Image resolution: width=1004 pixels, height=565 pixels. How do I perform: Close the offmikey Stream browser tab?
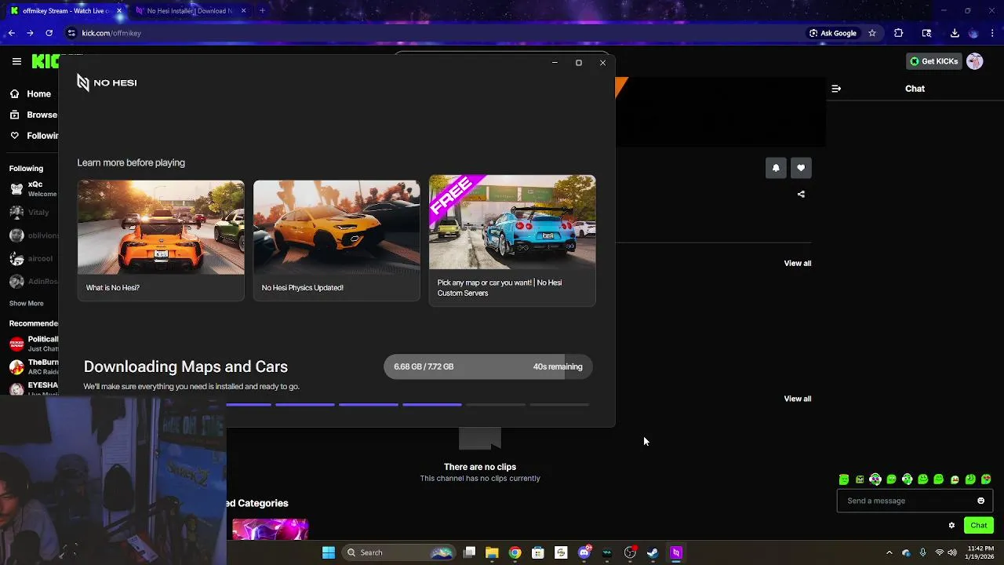click(x=119, y=11)
